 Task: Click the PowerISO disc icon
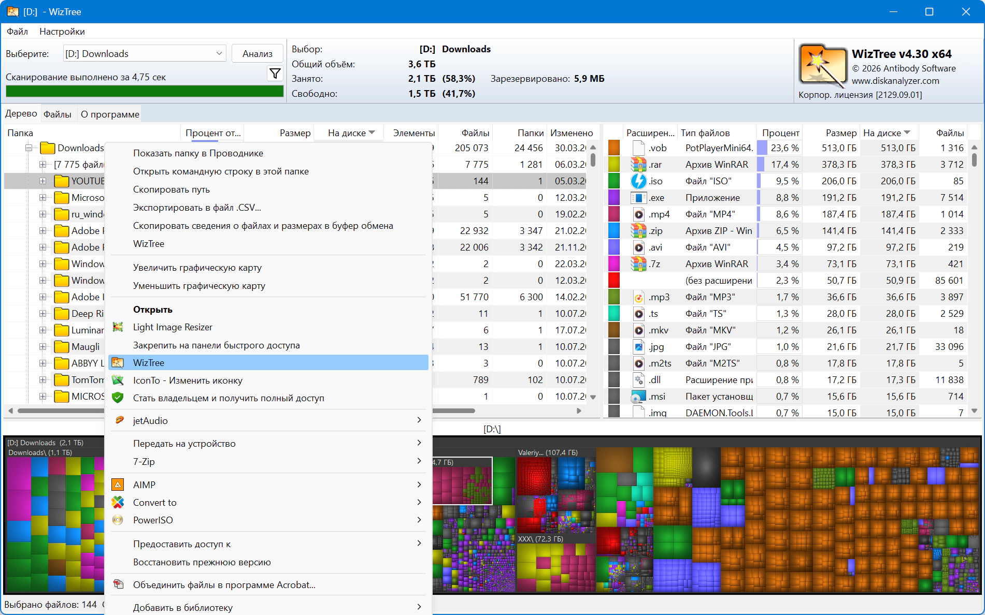(118, 520)
